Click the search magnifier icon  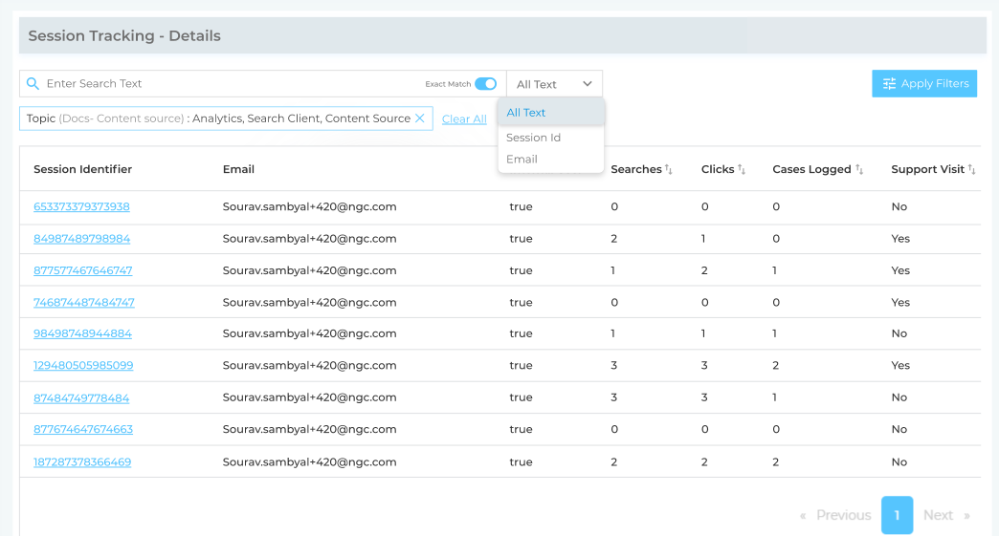pyautogui.click(x=33, y=84)
